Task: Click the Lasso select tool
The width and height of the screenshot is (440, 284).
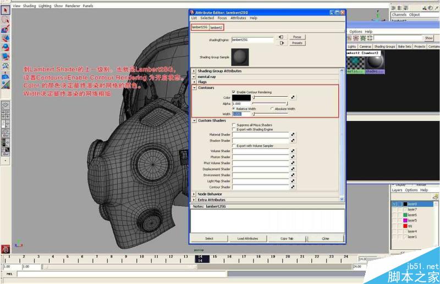Action: pyautogui.click(x=5, y=19)
